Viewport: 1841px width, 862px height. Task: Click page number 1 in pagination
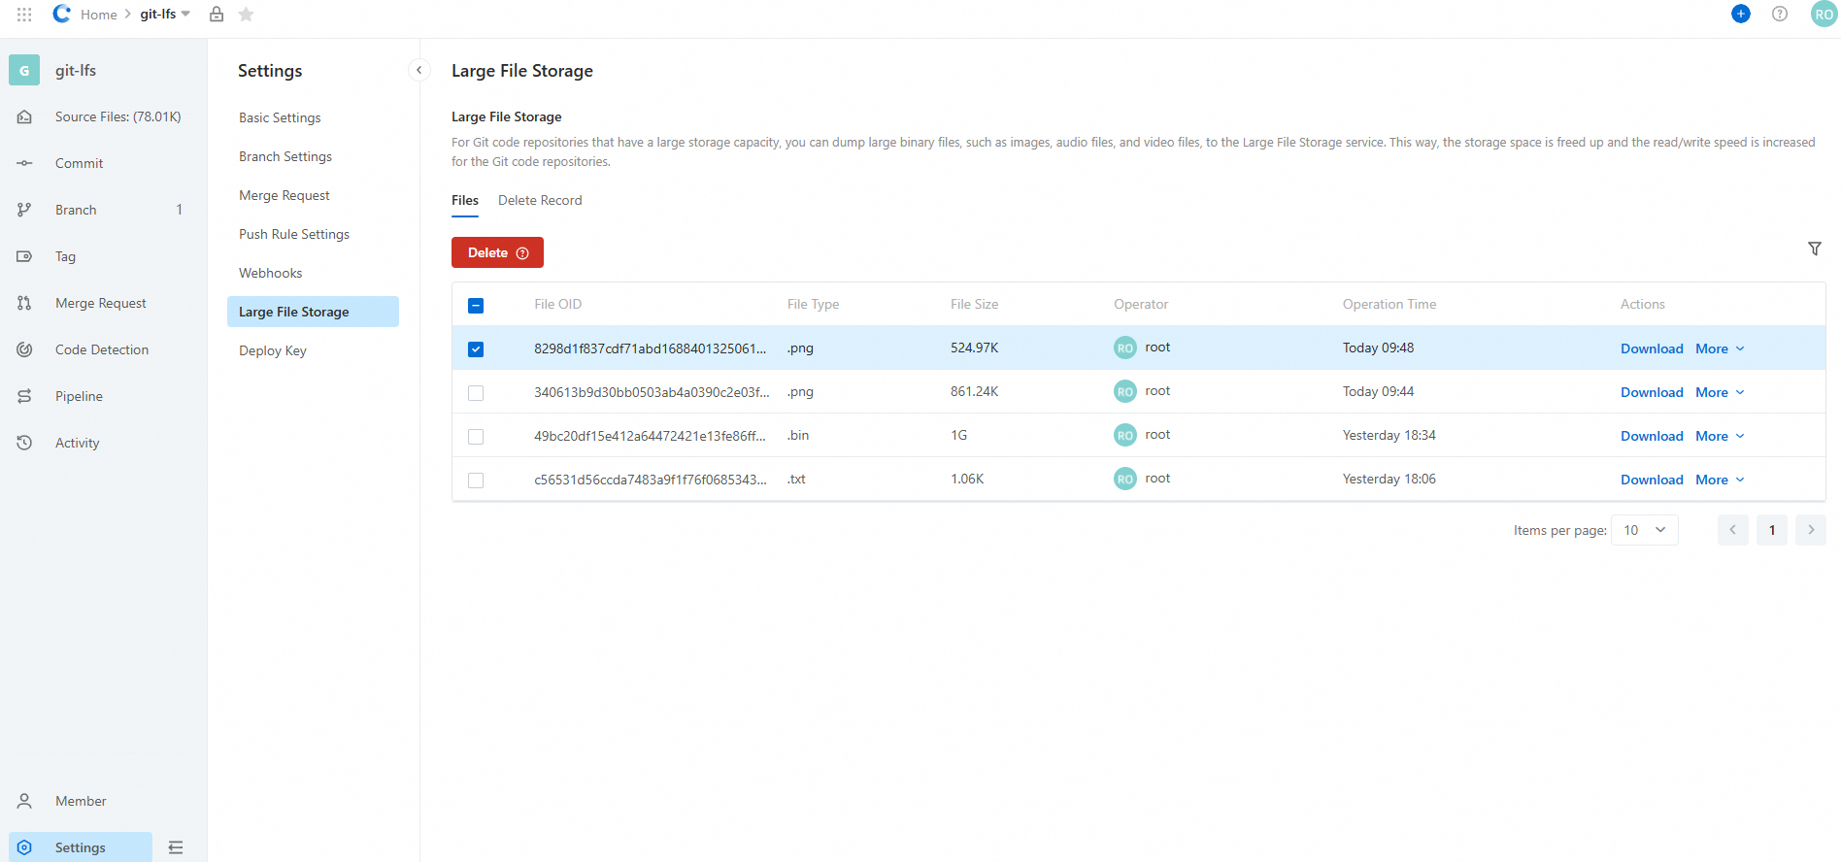(x=1772, y=530)
